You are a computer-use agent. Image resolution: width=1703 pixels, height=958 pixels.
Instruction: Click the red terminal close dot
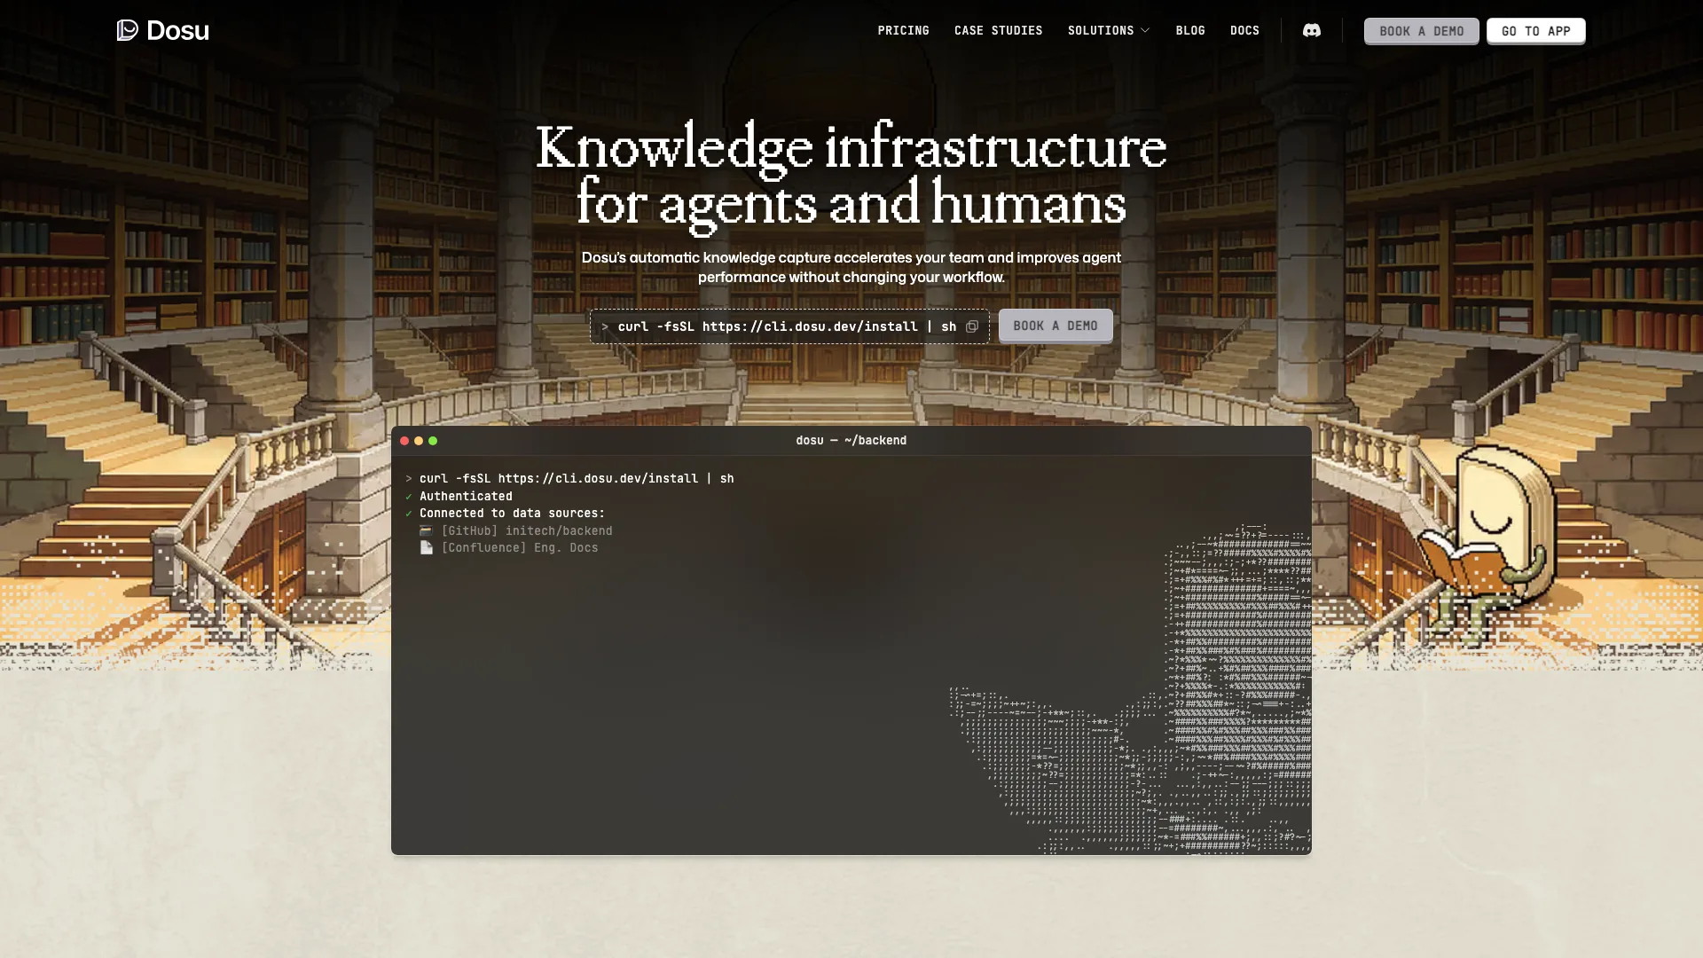point(404,441)
